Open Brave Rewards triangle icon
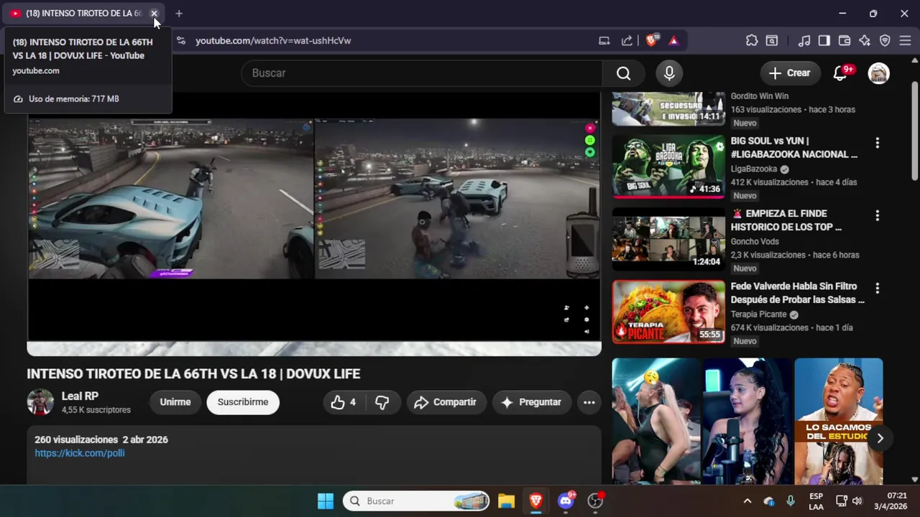Image resolution: width=920 pixels, height=517 pixels. click(673, 41)
